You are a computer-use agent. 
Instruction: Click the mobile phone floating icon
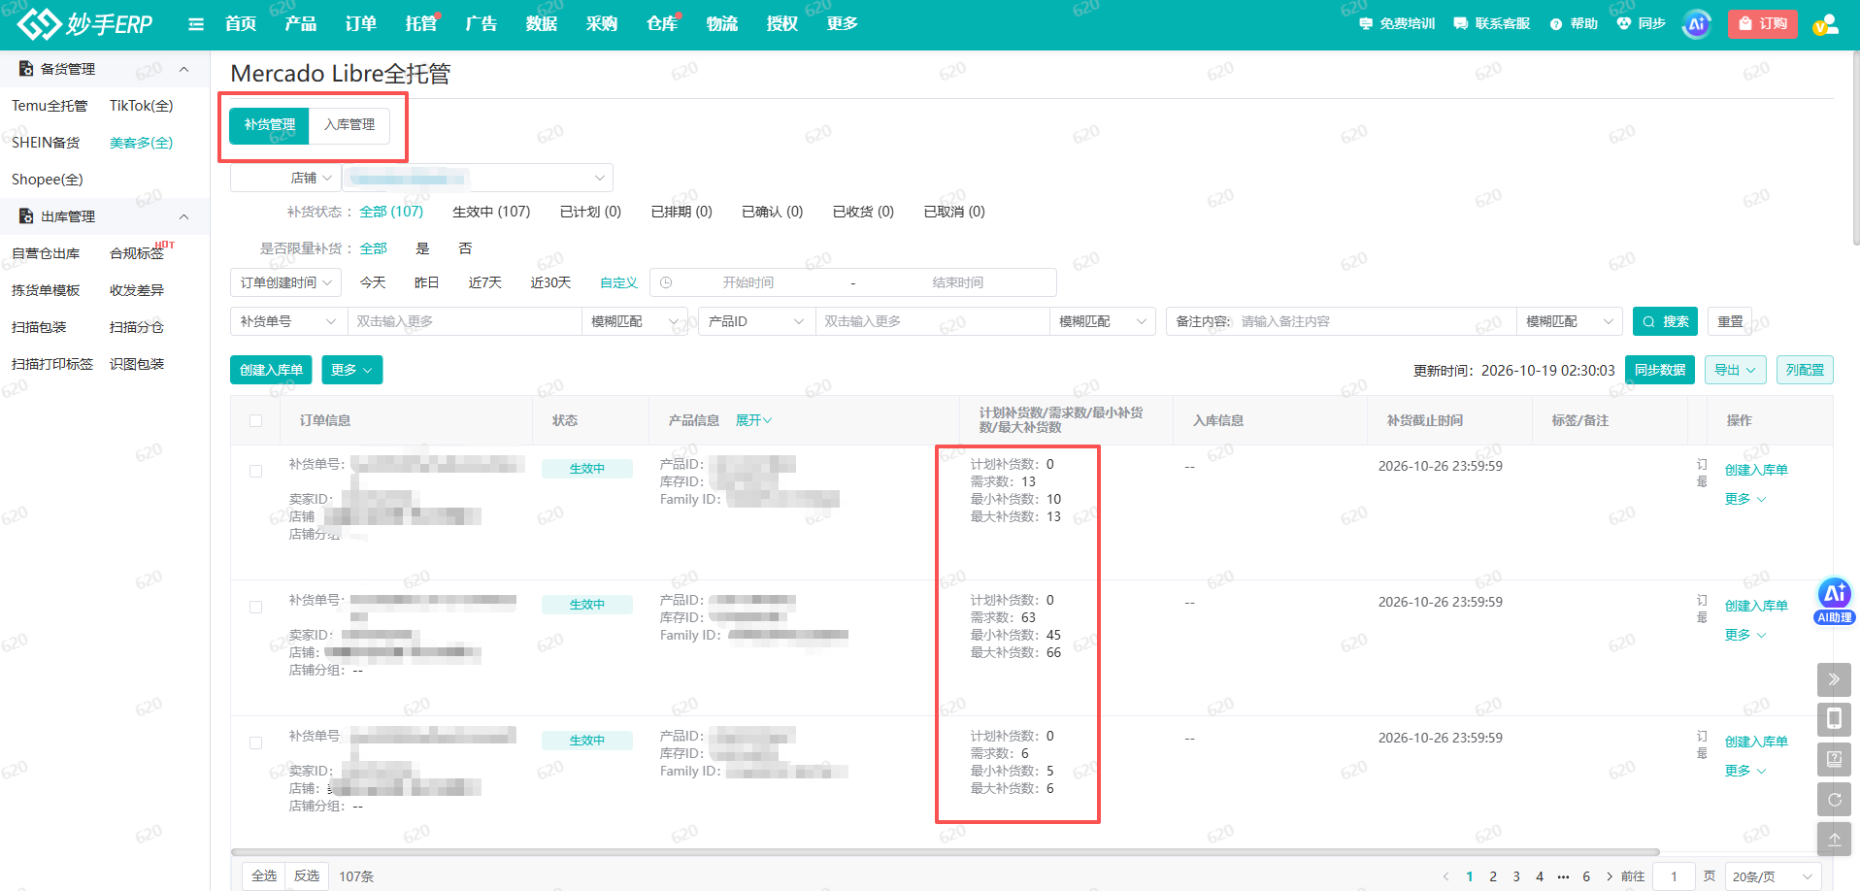click(1834, 719)
